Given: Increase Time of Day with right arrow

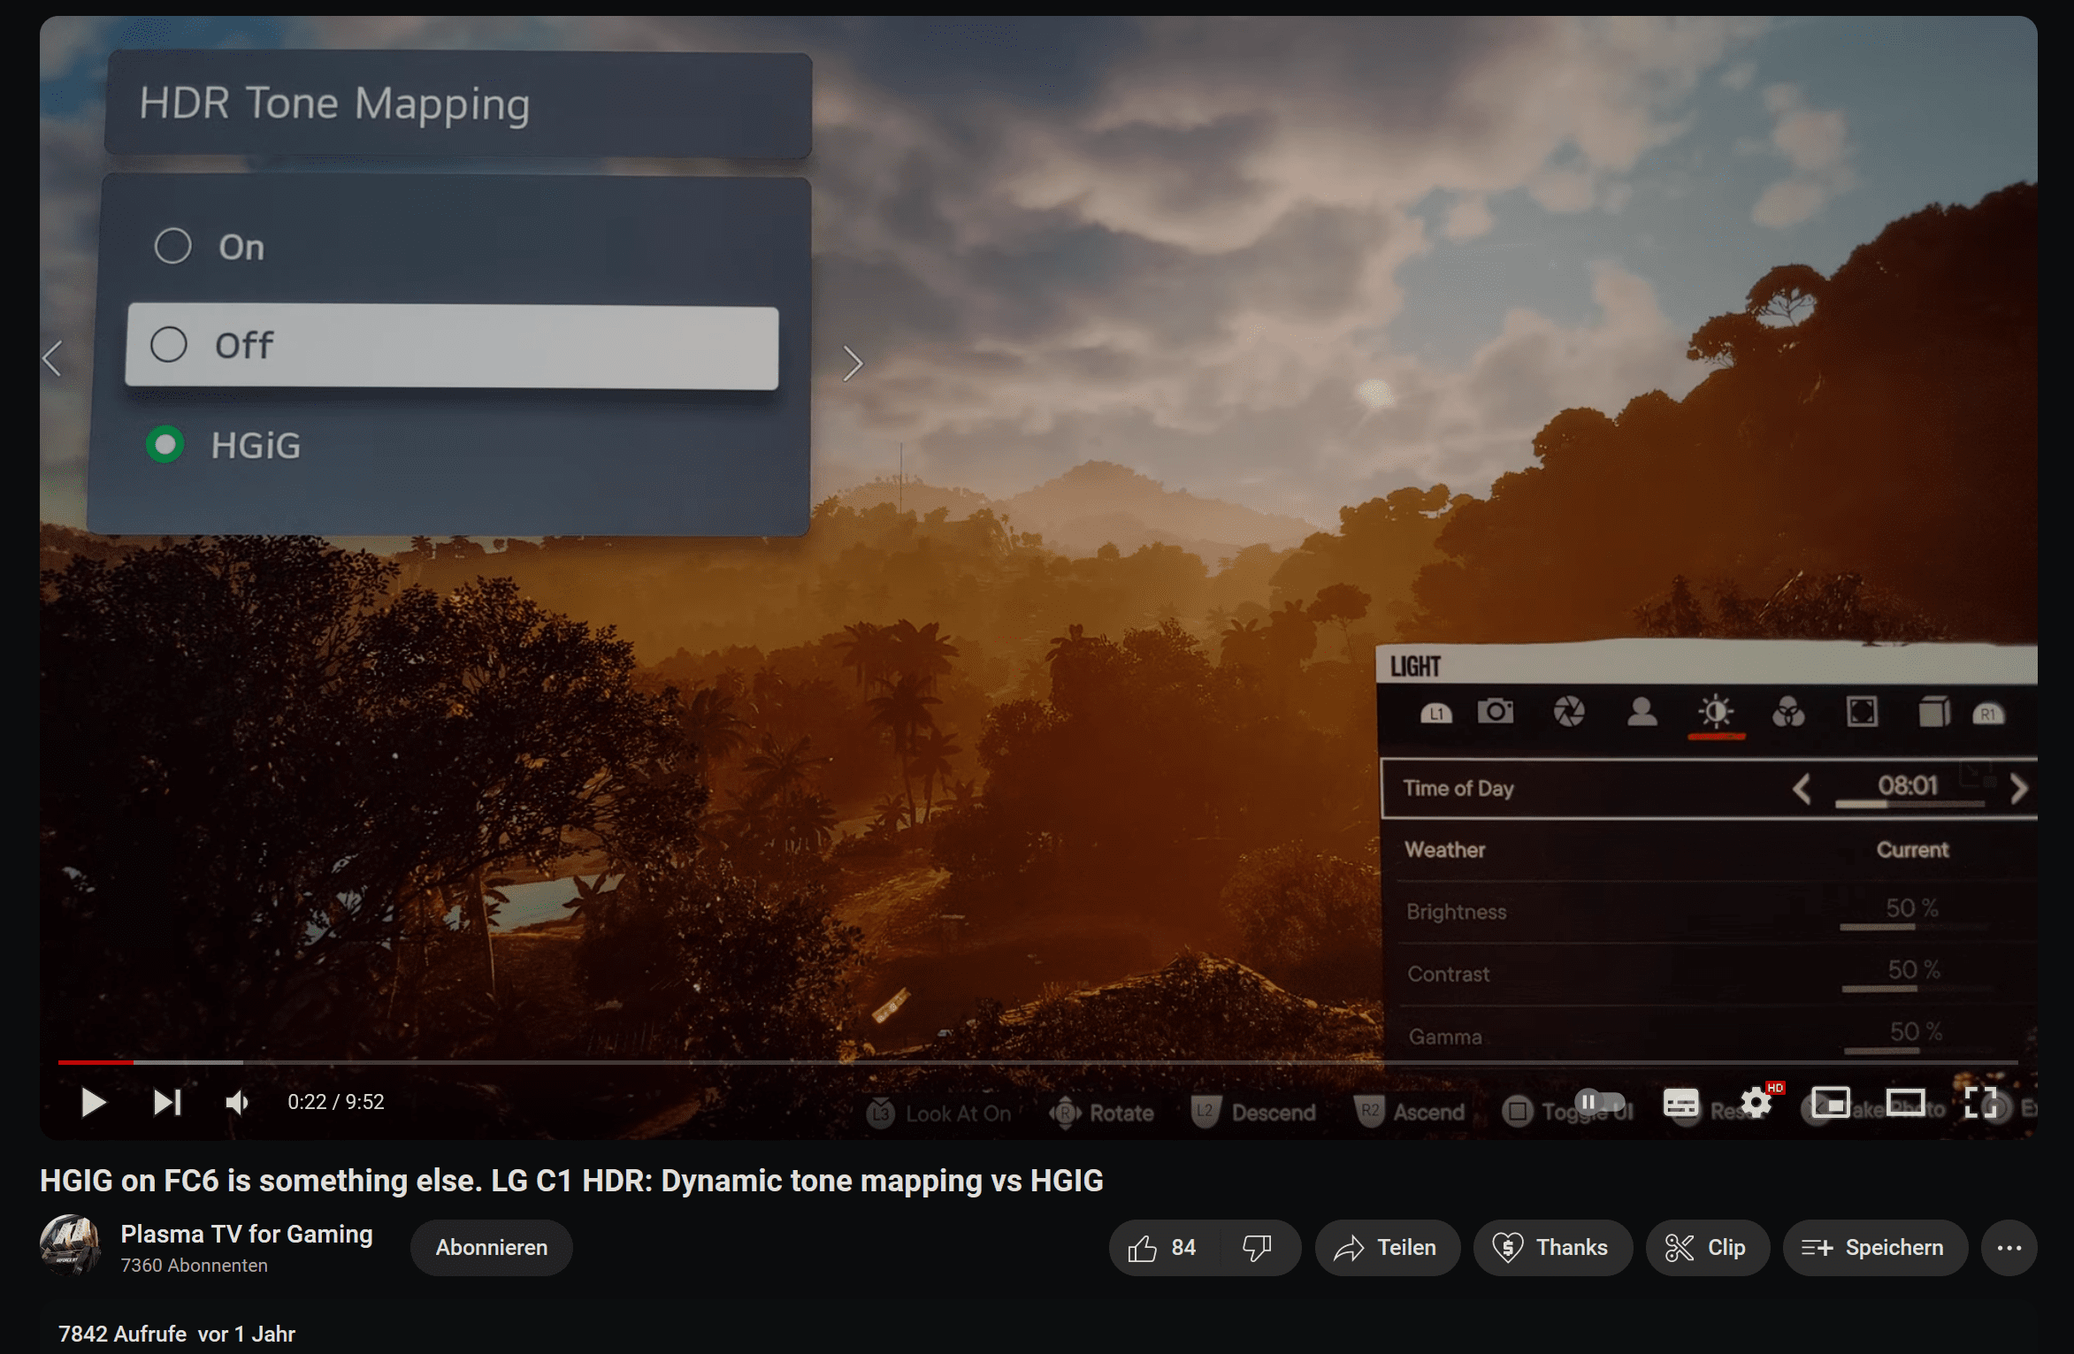Looking at the screenshot, I should click(x=2018, y=788).
